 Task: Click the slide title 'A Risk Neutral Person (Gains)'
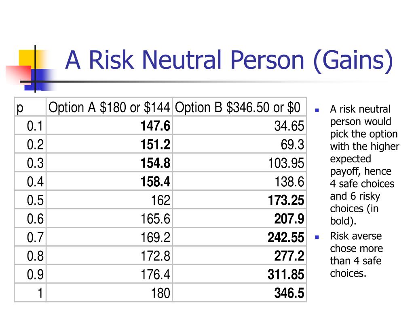click(229, 60)
